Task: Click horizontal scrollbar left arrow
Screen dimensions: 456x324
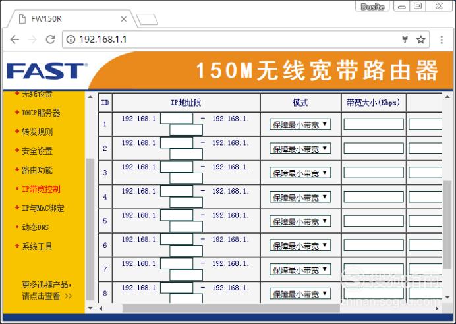Action: [x=101, y=308]
